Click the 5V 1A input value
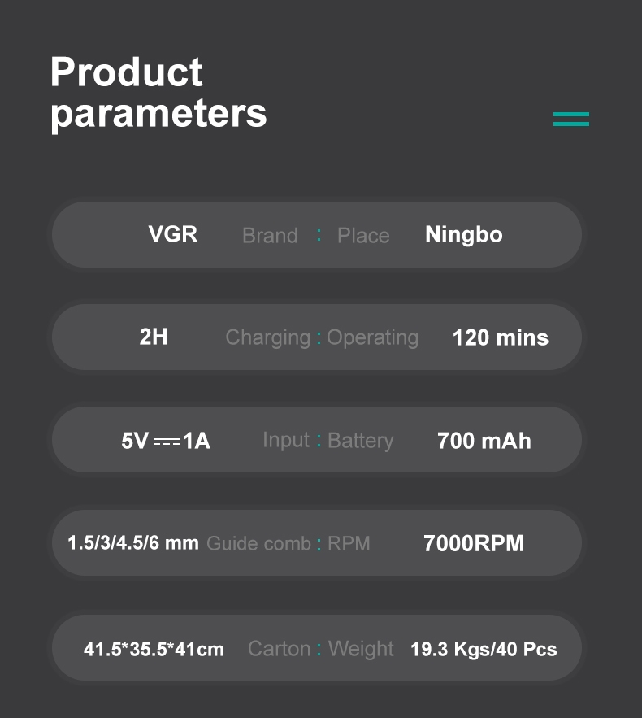The image size is (642, 718). pos(166,441)
